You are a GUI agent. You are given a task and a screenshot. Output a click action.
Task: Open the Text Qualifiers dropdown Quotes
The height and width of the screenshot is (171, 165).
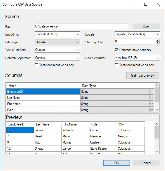(x=57, y=50)
